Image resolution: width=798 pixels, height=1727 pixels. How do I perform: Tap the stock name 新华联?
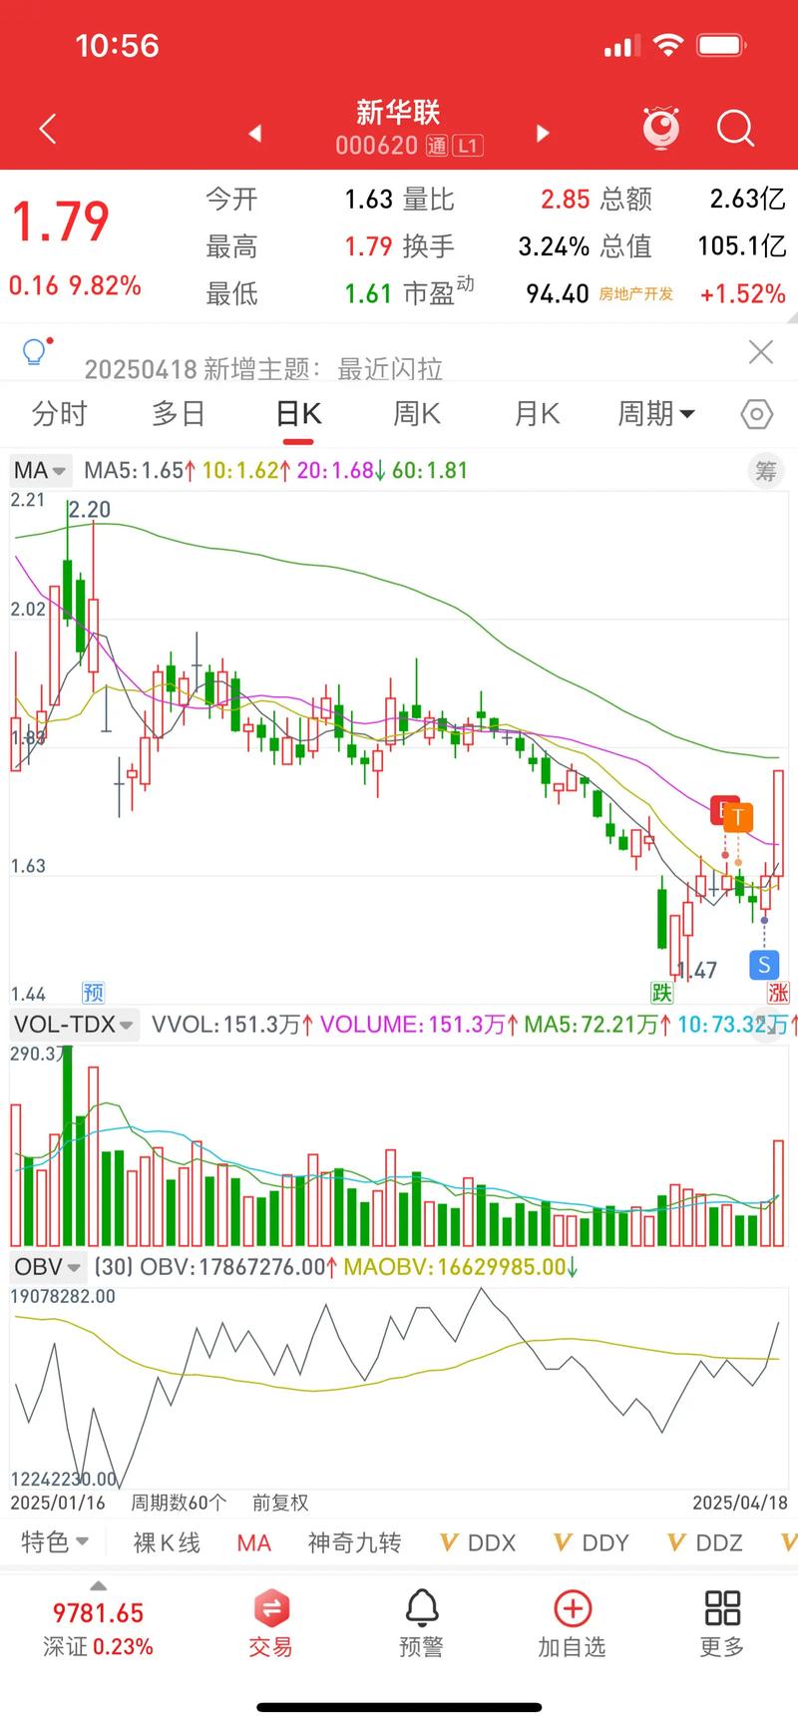(398, 112)
